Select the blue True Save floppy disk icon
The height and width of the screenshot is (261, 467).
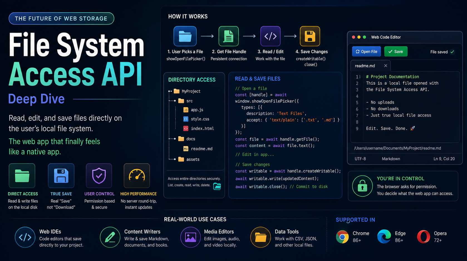[x=61, y=176]
